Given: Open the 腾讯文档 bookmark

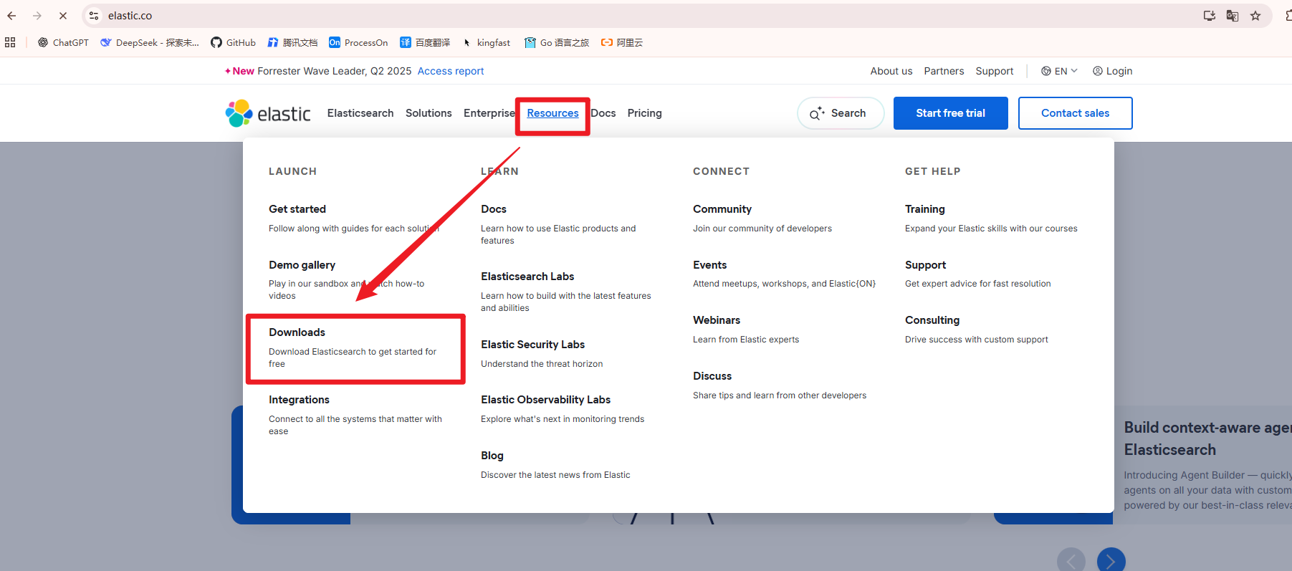Looking at the screenshot, I should [292, 42].
